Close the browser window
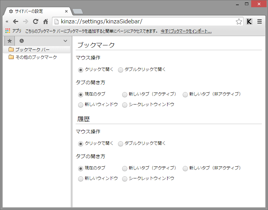The width and height of the screenshot is (268, 210). pos(259,4)
